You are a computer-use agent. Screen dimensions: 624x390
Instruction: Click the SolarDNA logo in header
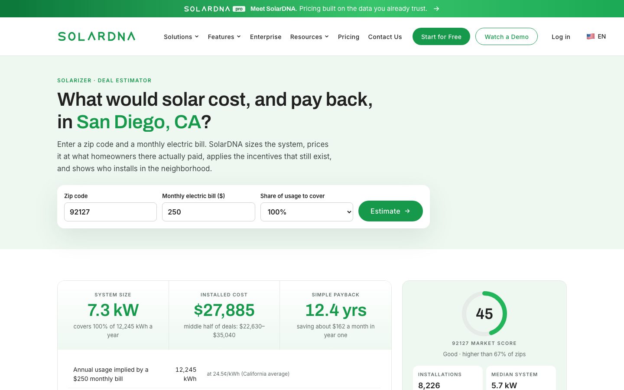point(97,36)
